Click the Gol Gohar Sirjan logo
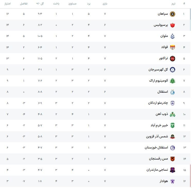192x188 pixels. tap(173, 69)
